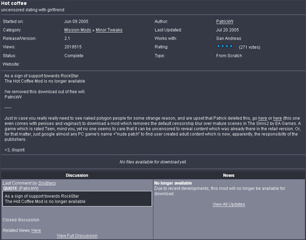Image resolution: width=306 pixels, height=240 pixels.
Task: Click View All Updates
Action: [229, 204]
